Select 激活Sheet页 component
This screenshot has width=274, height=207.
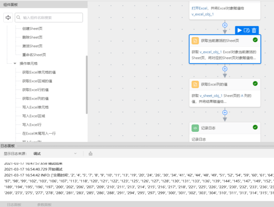[x=32, y=46]
